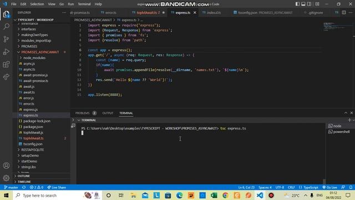Image resolution: width=355 pixels, height=200 pixels.
Task: Close the terminal panel
Action: pos(351,113)
